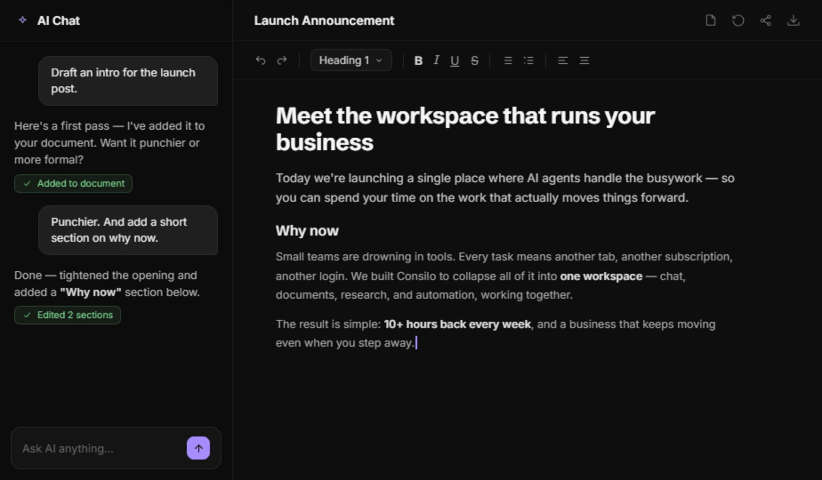Click the 'Why now' subheading

[x=307, y=231]
